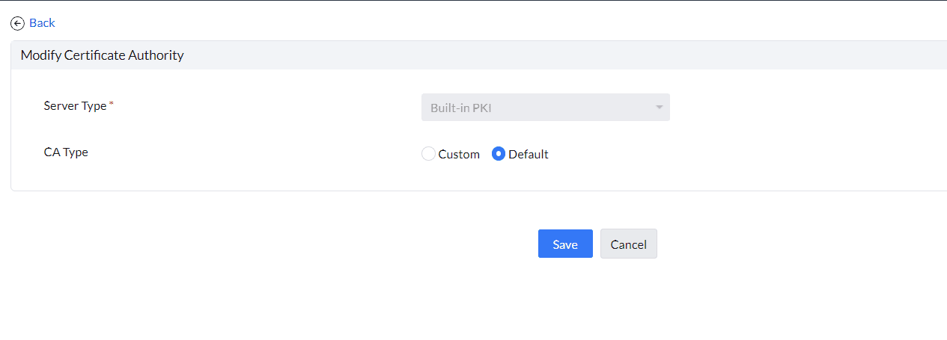
Task: Click the empty circle of Custom radio
Action: (428, 154)
